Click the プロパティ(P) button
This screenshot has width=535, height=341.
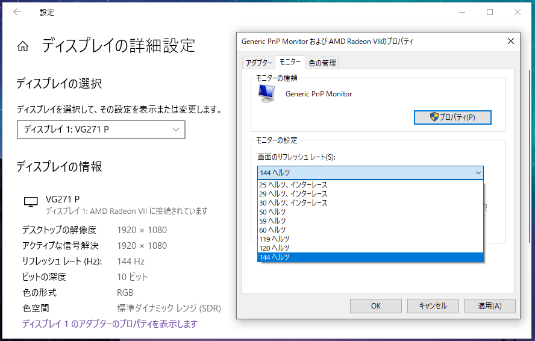(452, 117)
